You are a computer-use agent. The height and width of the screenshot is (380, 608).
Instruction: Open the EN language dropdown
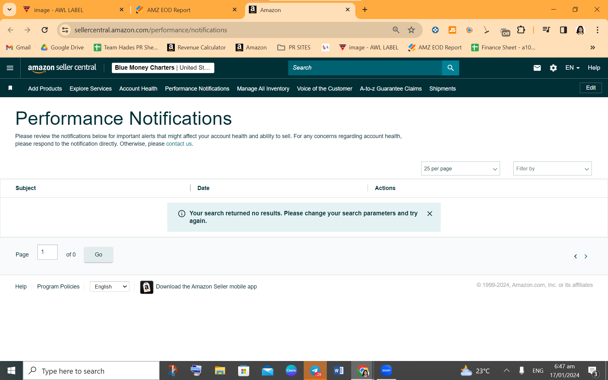click(573, 68)
